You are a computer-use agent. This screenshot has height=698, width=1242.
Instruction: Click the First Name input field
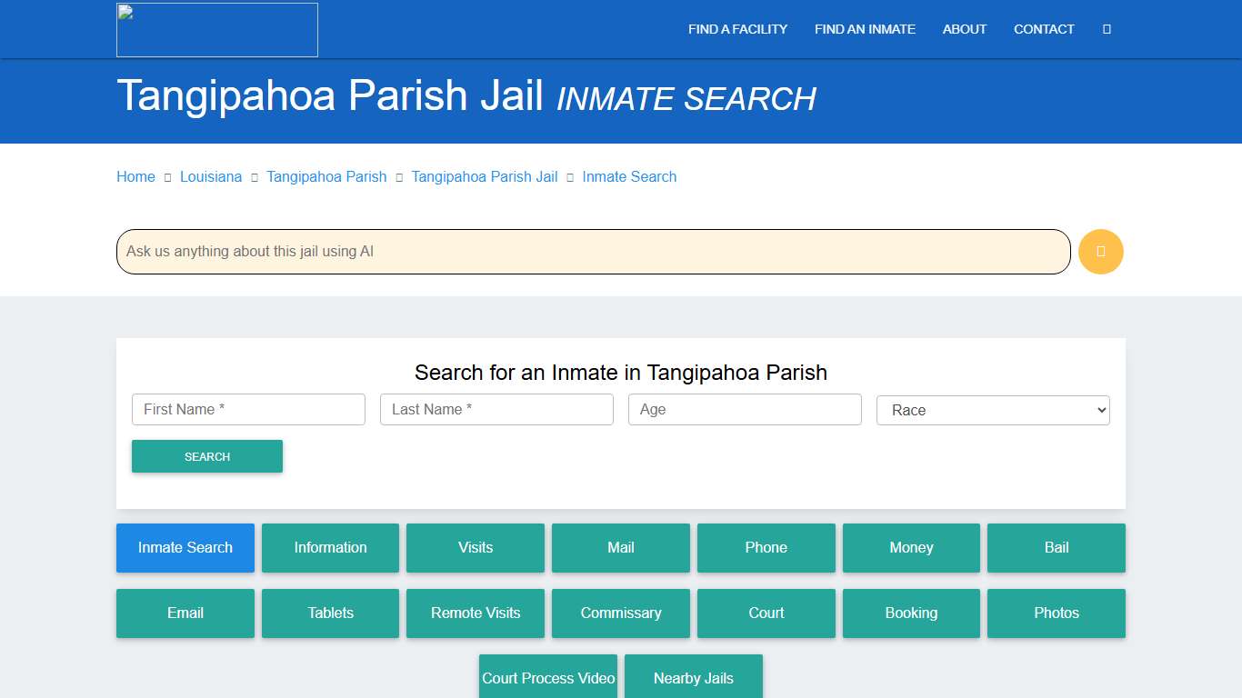click(x=247, y=409)
